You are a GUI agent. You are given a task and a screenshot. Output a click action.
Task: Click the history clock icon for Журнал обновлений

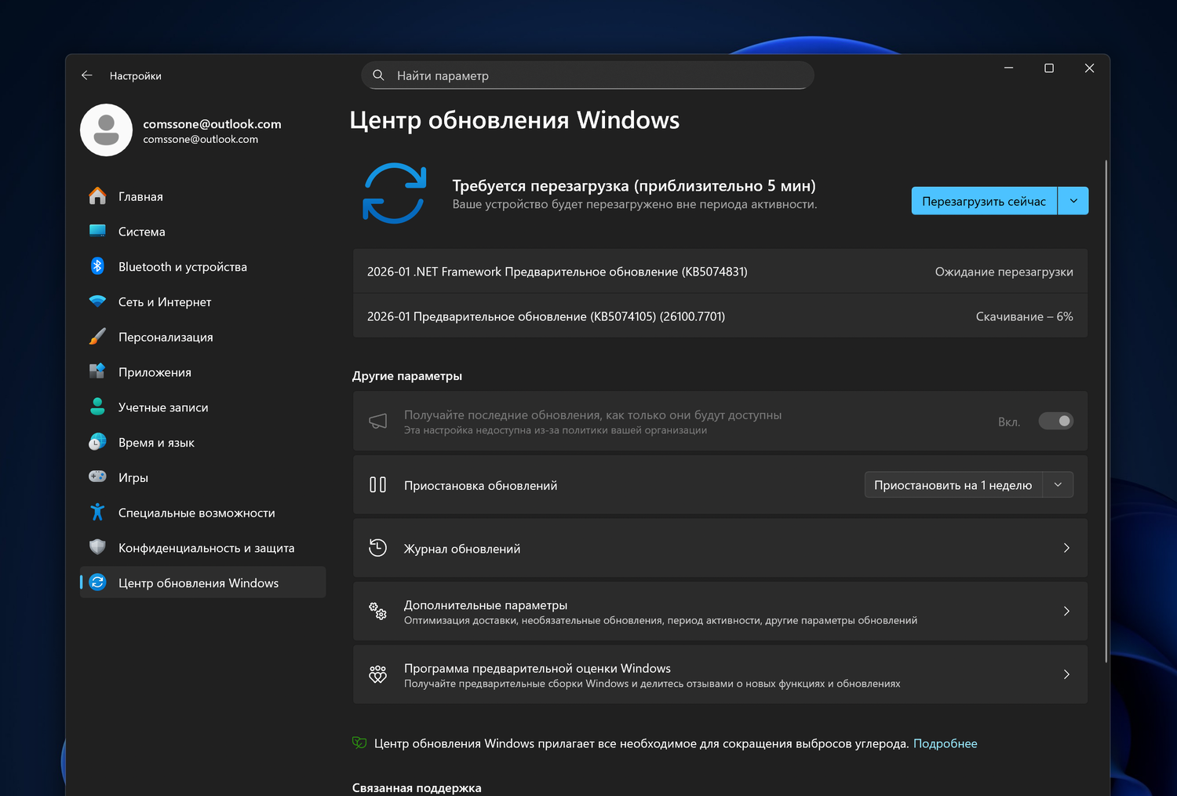click(378, 548)
